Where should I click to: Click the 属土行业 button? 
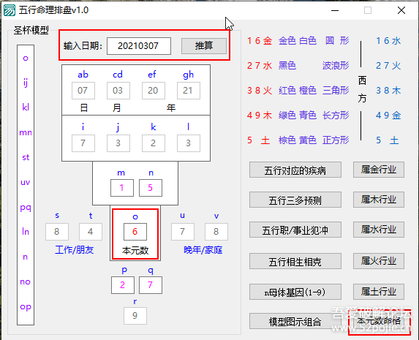click(x=379, y=291)
